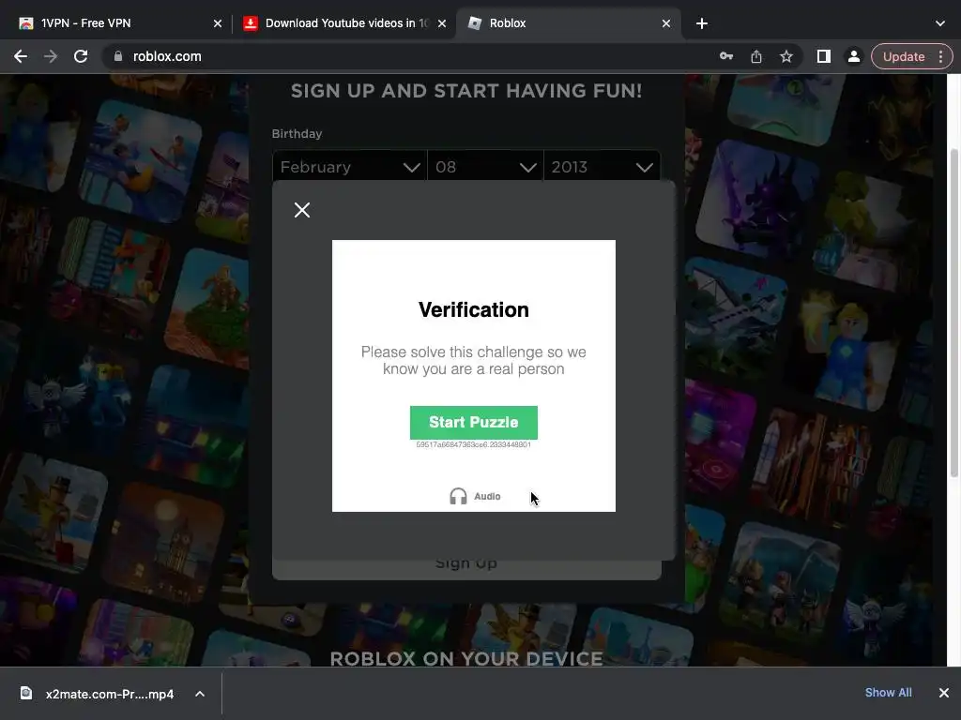Open the saved passwords key icon

pos(726,56)
